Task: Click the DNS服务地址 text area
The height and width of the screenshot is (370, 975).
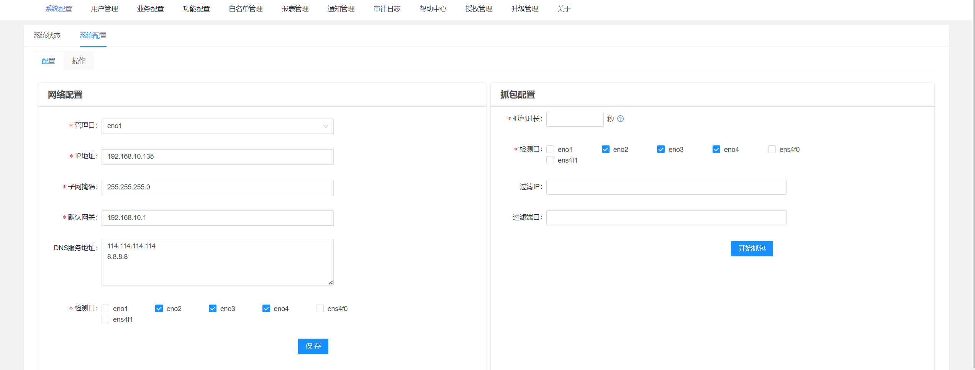Action: 217,262
